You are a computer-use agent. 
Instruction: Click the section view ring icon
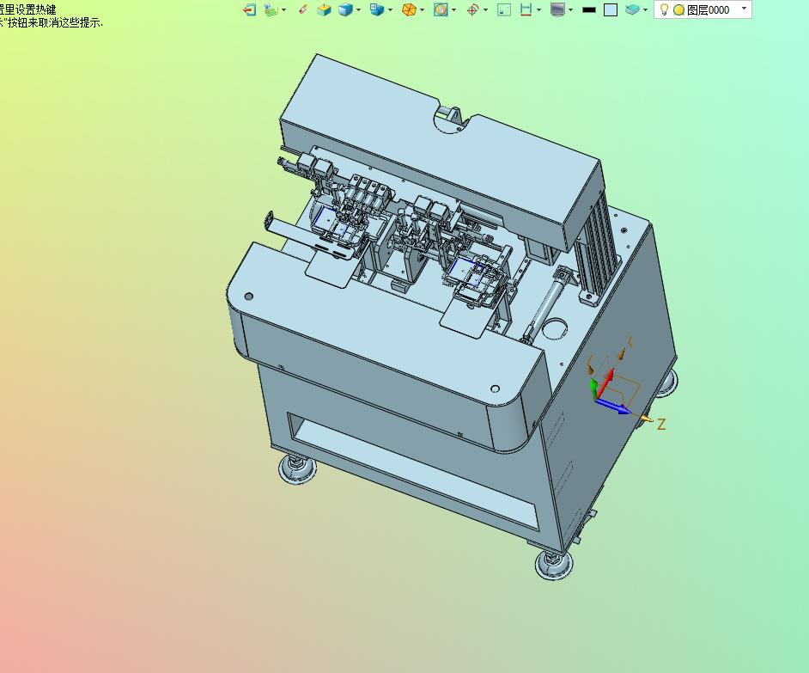[441, 9]
